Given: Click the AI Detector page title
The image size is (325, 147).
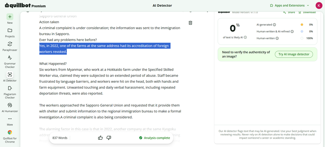Looking at the screenshot, I should pos(162,5).
